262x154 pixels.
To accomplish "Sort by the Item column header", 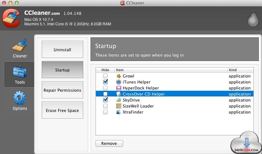I will click(171, 70).
